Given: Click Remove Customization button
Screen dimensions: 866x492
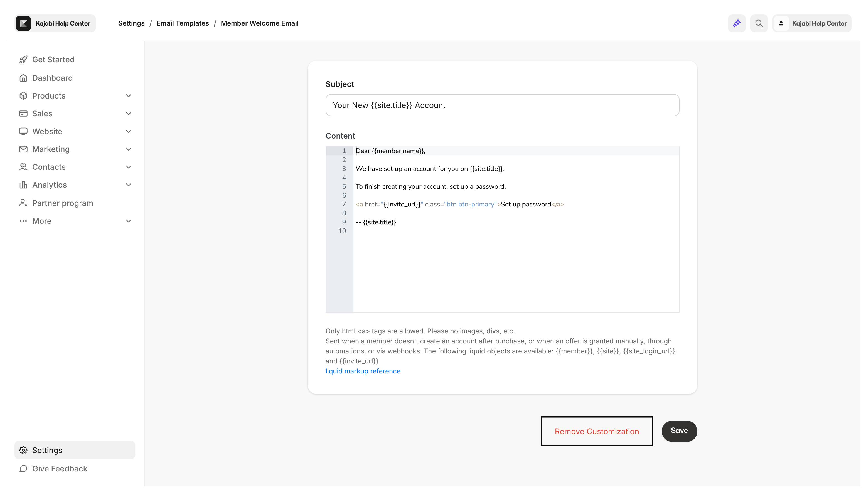Looking at the screenshot, I should 597,431.
